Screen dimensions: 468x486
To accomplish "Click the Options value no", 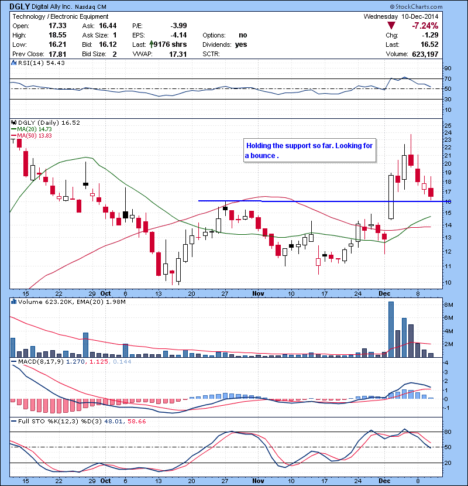I will point(243,35).
